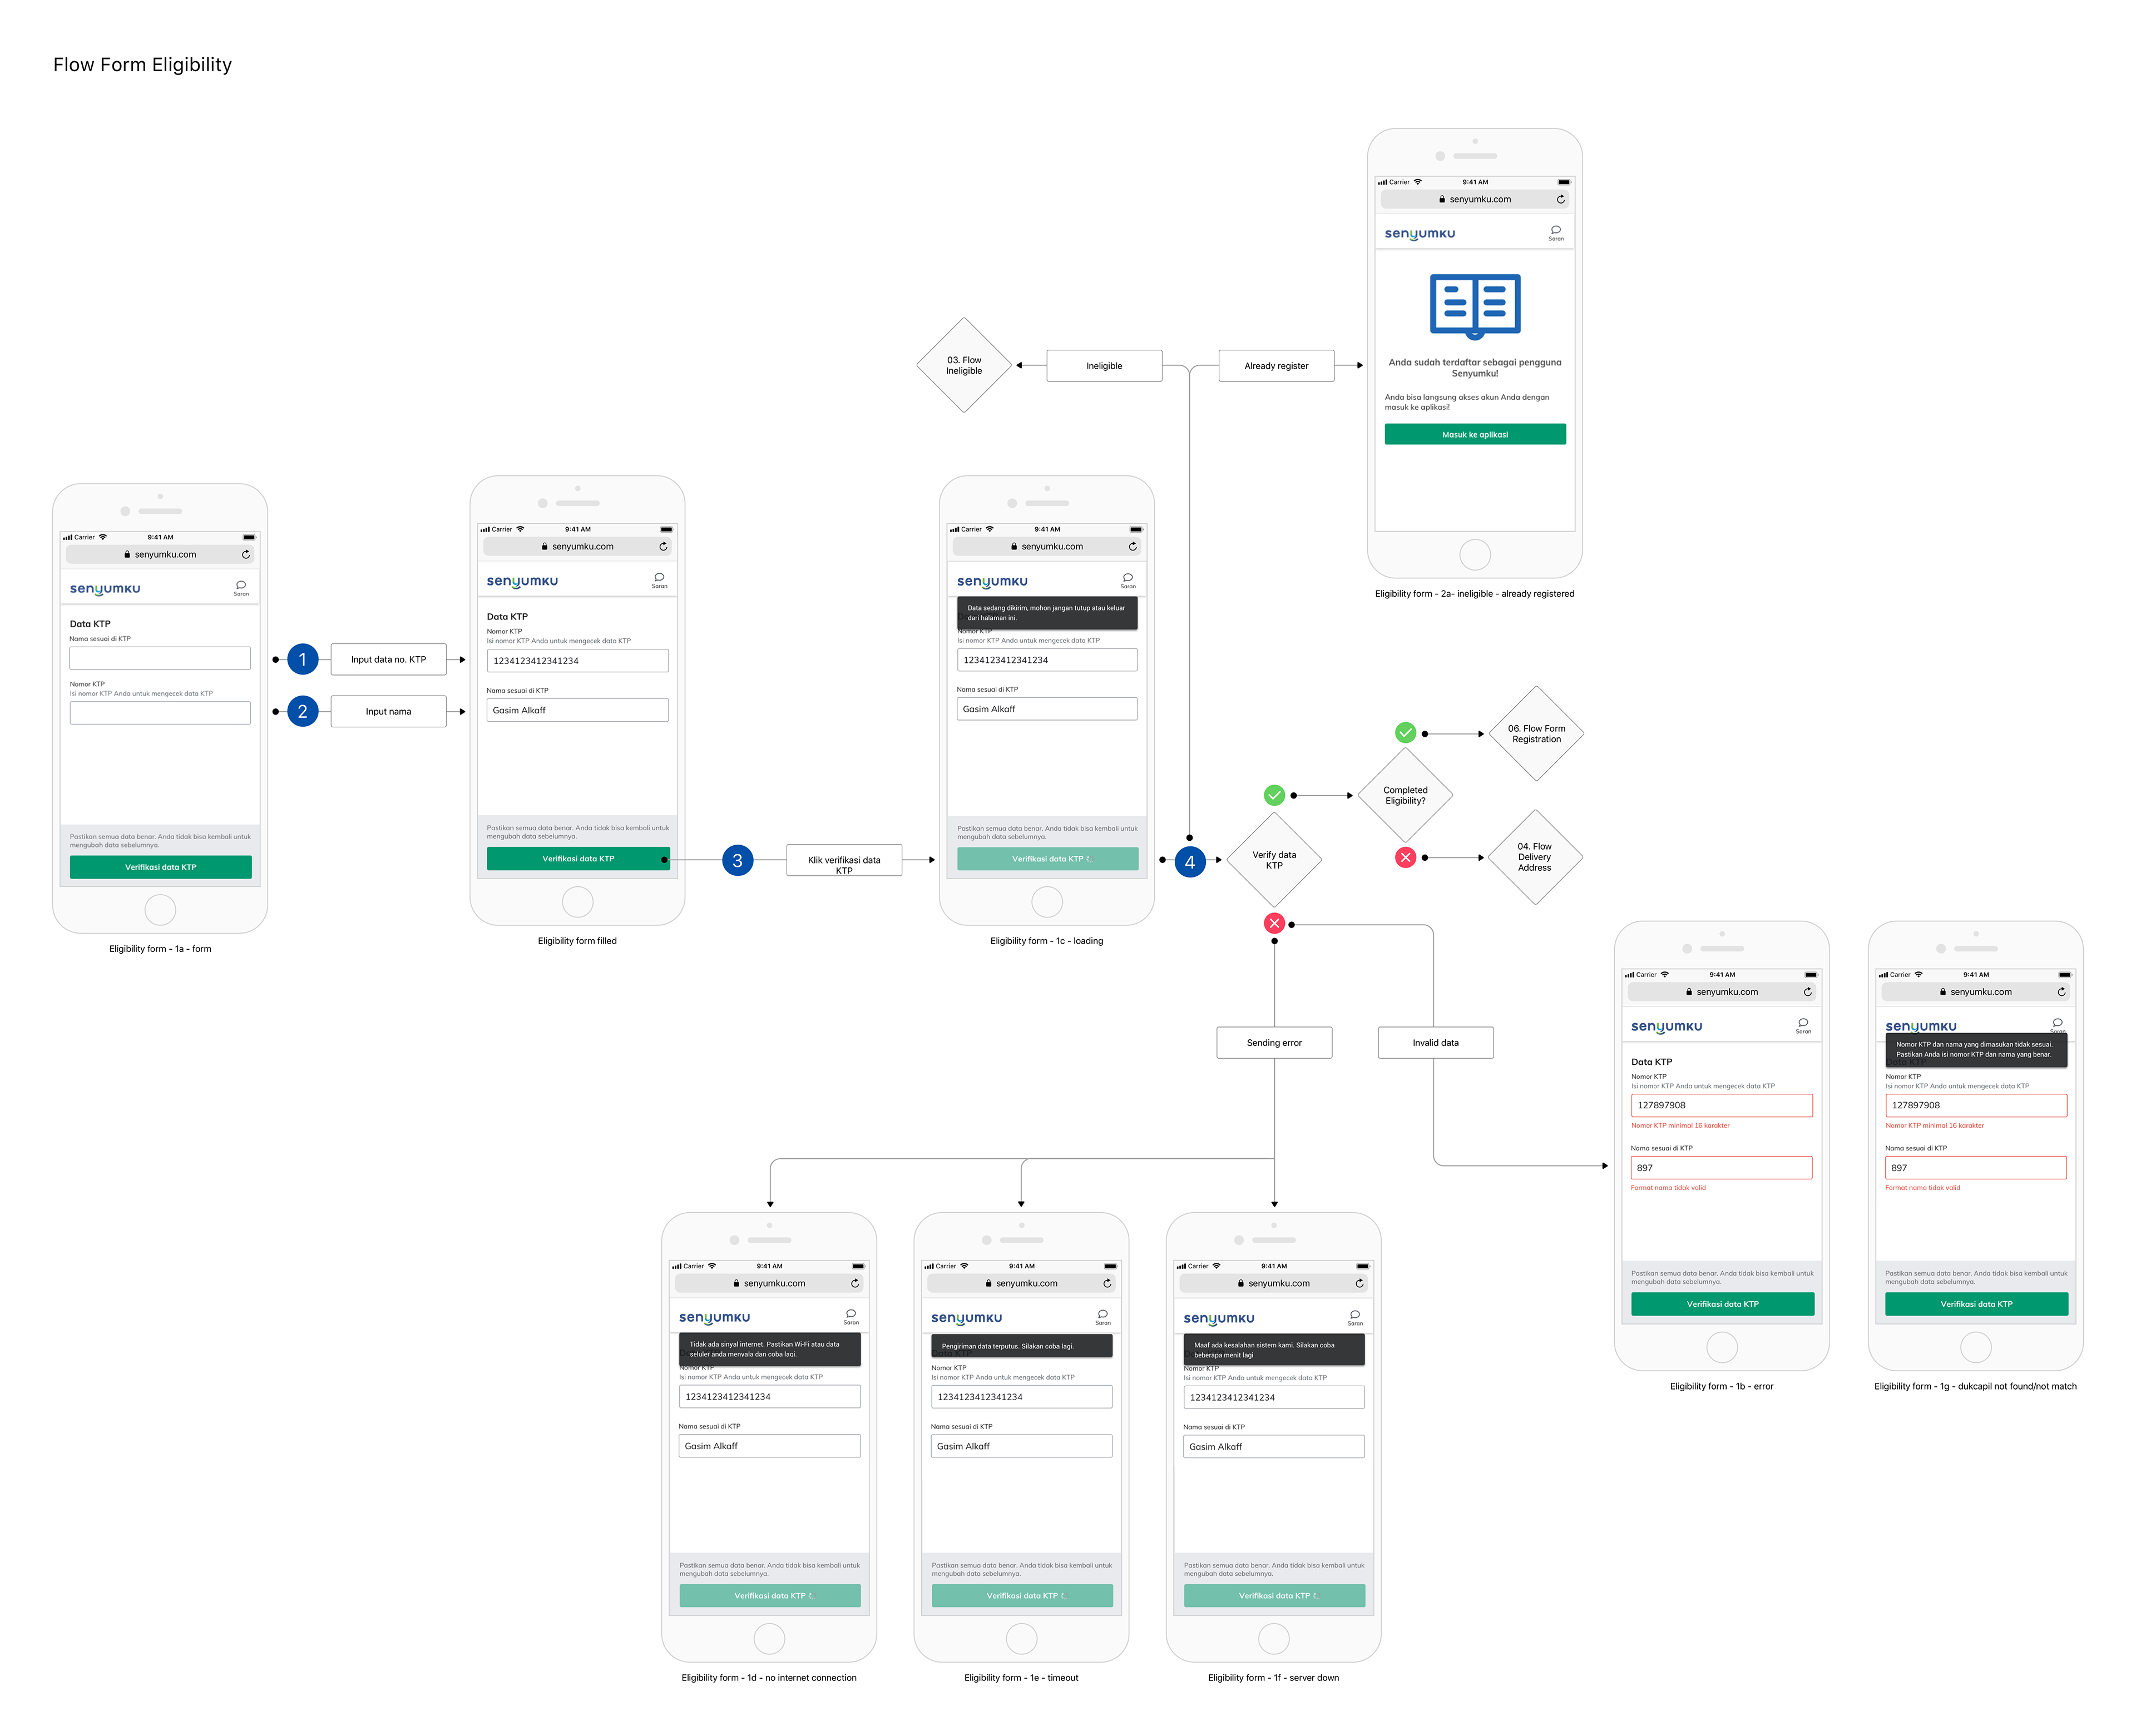Click green checkmark beside 06. Flow Form Registration
Image resolution: width=2136 pixels, height=1736 pixels.
[x=1406, y=732]
